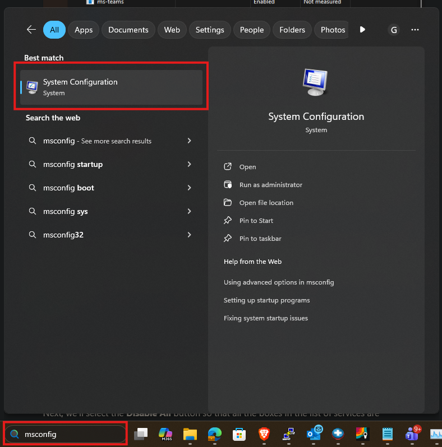
Task: Click search icon beside msconfig boot
Action: (x=33, y=188)
